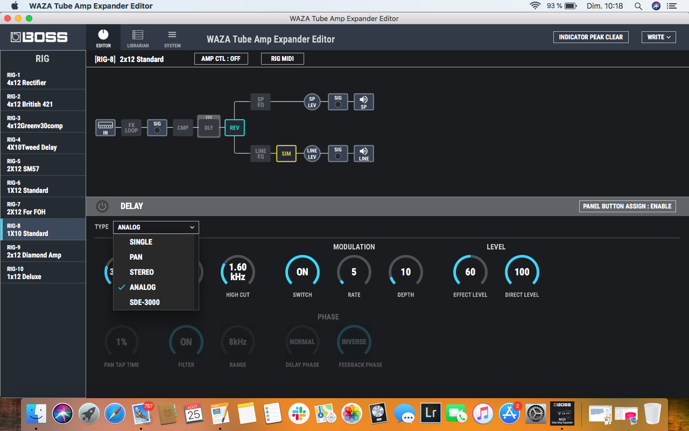The width and height of the screenshot is (689, 431).
Task: Open the WRITE dropdown
Action: (658, 37)
